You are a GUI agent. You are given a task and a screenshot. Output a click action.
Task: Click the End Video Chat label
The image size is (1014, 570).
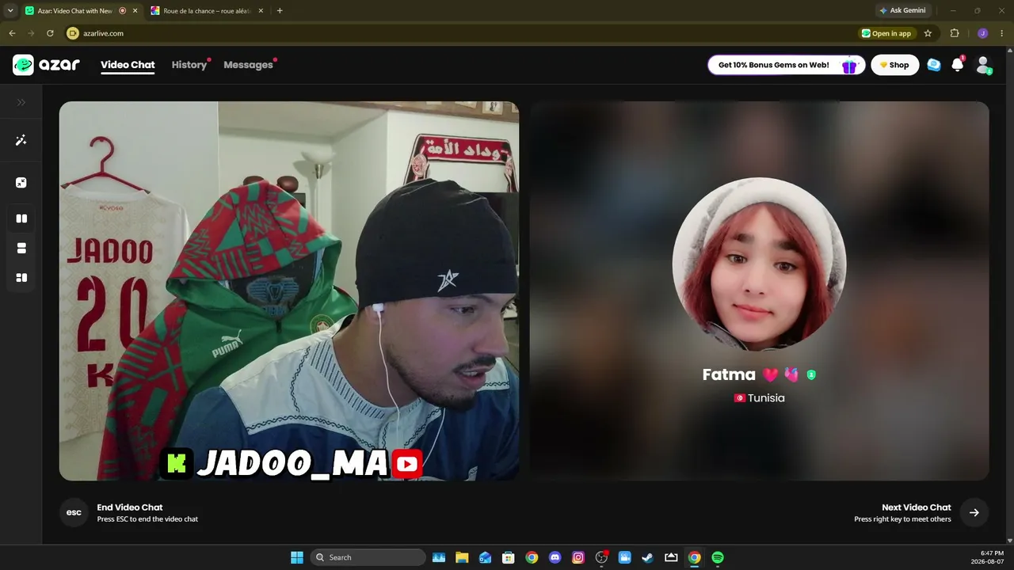tap(130, 507)
